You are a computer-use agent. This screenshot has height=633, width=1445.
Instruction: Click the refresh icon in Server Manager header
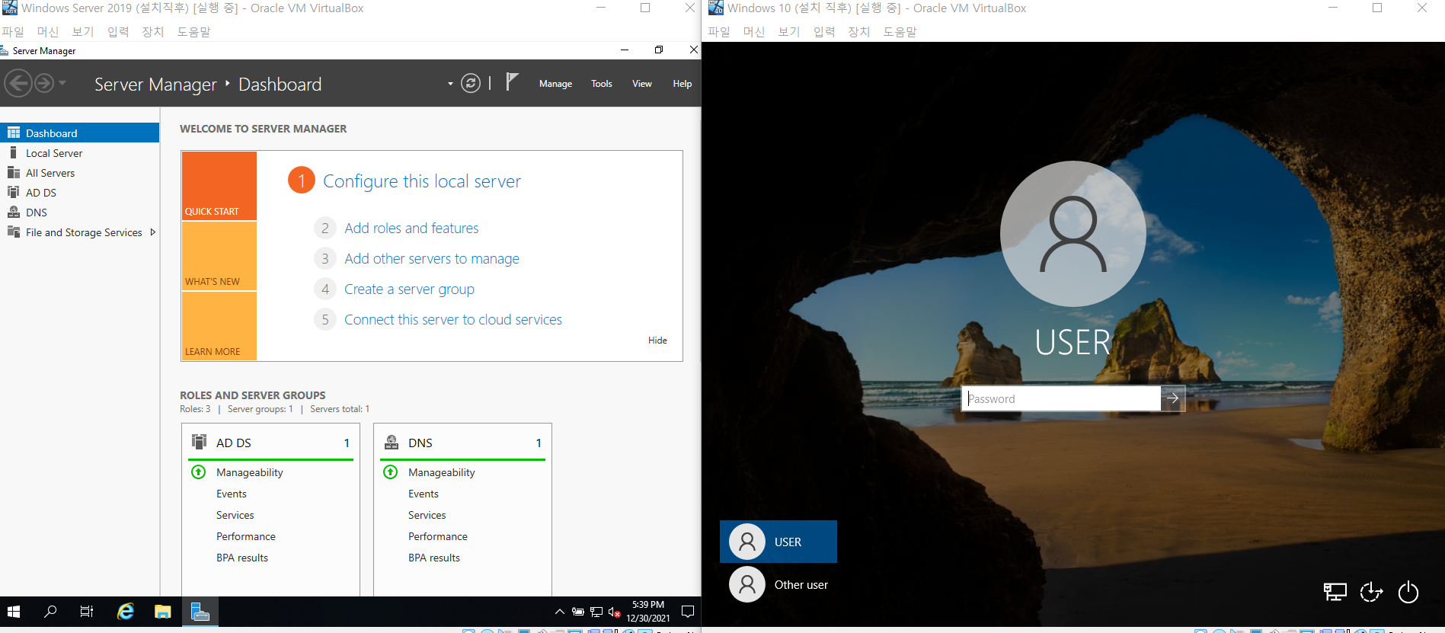click(471, 83)
